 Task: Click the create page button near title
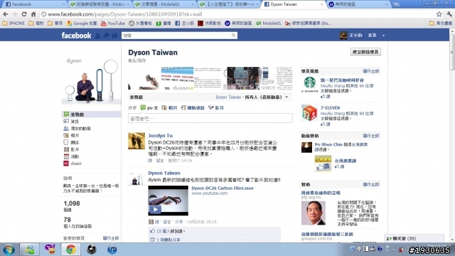coord(365,52)
